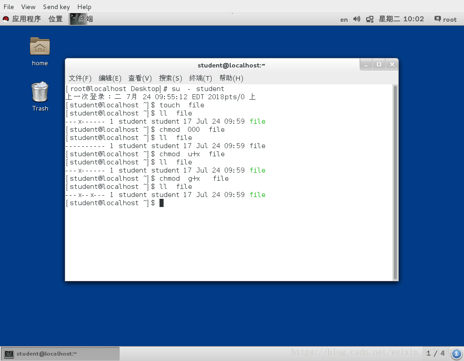464x361 pixels.
Task: Click the terminal cursor at the last prompt
Action: (162, 203)
